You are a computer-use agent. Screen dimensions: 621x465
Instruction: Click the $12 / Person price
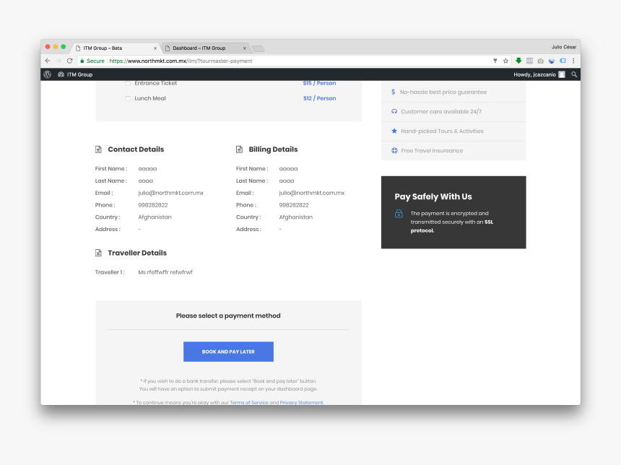point(319,98)
